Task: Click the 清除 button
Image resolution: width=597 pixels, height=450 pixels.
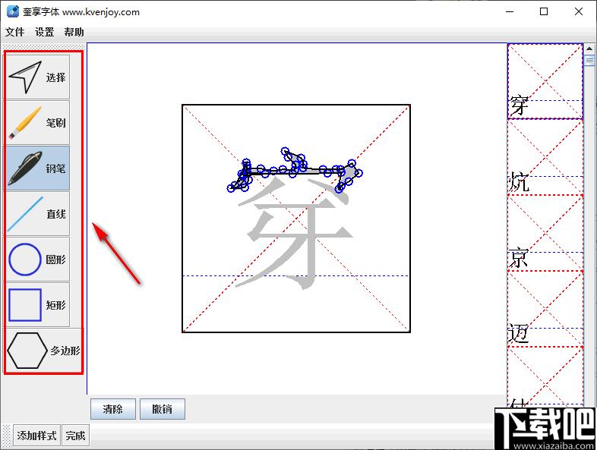Action: 113,409
